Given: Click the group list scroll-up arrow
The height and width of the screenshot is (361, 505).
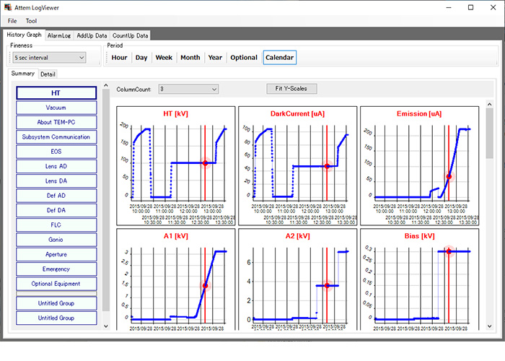Looking at the screenshot, I should pyautogui.click(x=106, y=85).
